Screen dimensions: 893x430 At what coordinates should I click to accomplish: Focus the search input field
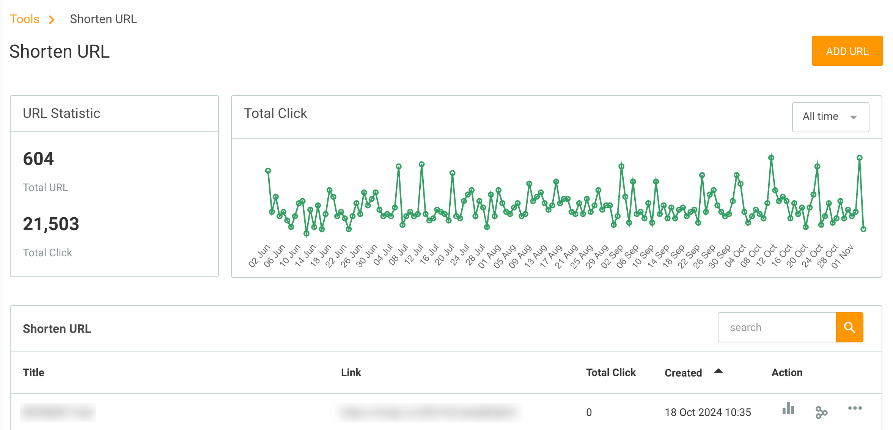coord(777,327)
